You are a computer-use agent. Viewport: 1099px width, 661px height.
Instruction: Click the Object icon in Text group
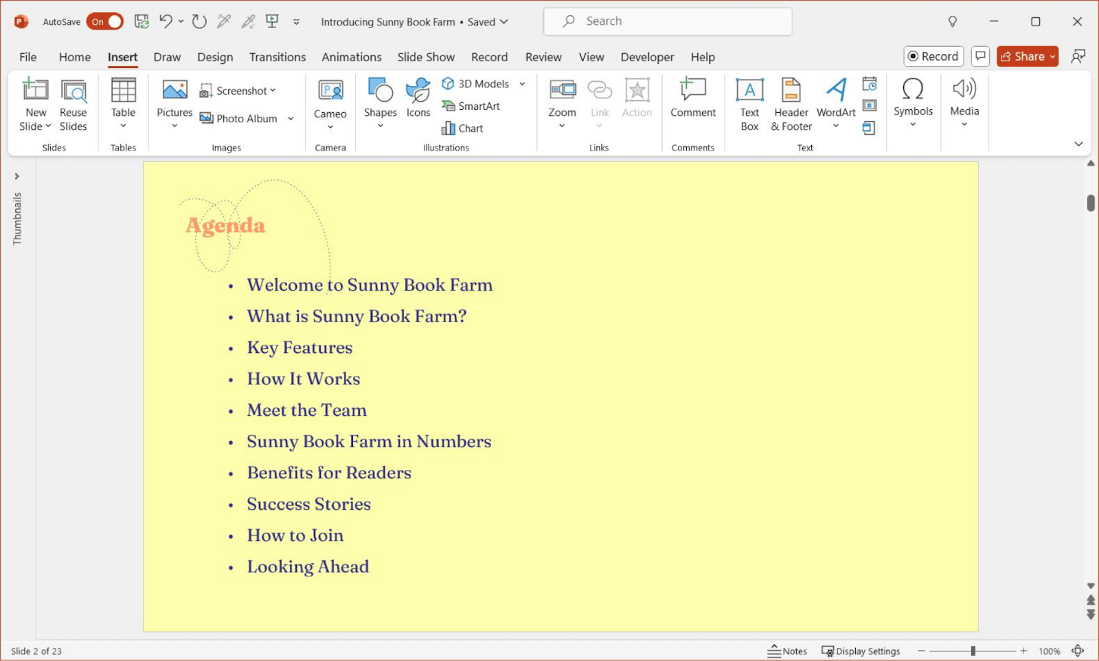(x=869, y=128)
